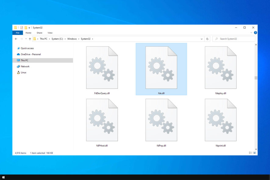Select Network in navigation pane

point(25,67)
